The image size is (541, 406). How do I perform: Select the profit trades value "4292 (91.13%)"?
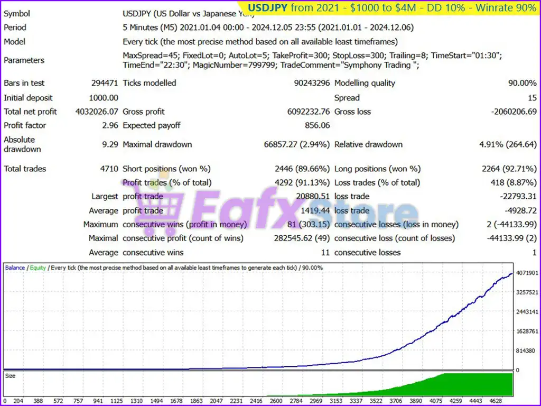click(302, 183)
